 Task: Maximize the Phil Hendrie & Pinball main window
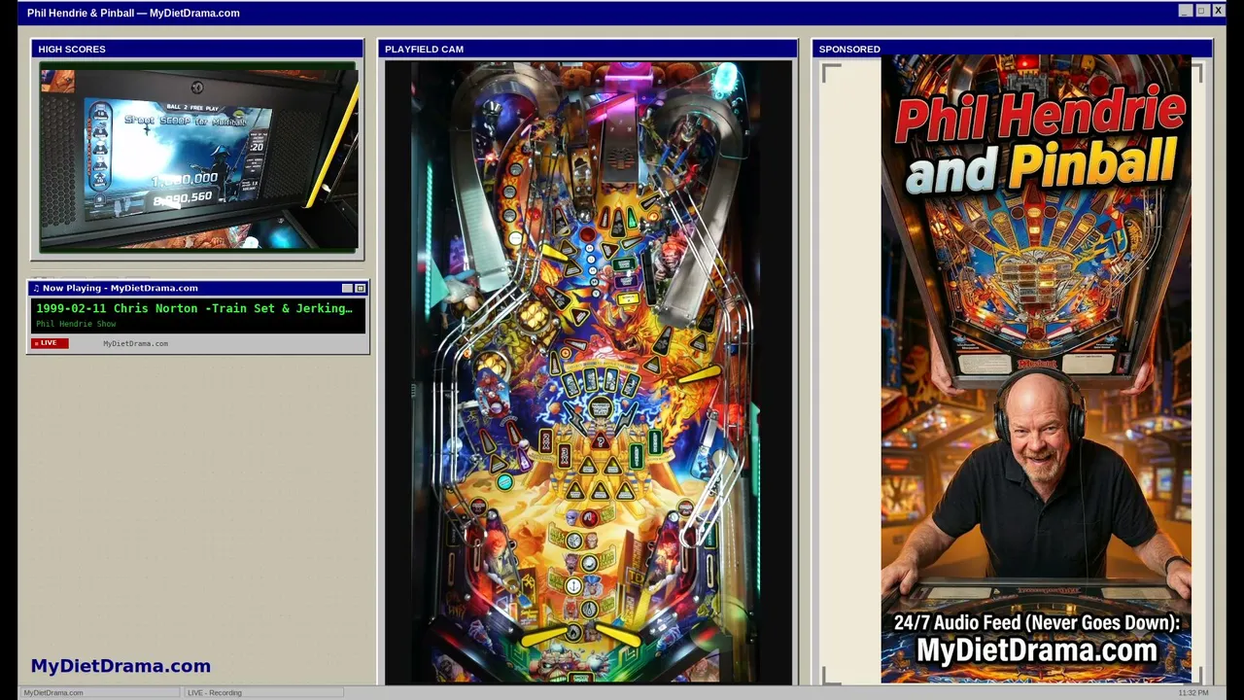coord(1201,11)
